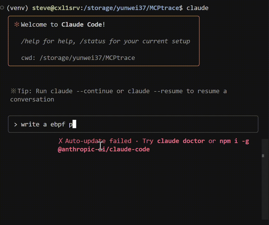
Task: Click the text cursor in the prompt box
Action: tap(75, 124)
